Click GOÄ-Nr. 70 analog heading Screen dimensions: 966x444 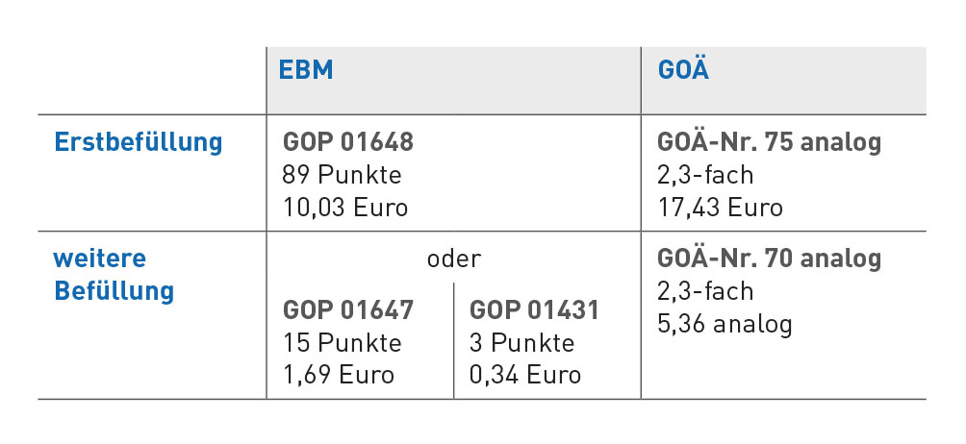(x=770, y=258)
